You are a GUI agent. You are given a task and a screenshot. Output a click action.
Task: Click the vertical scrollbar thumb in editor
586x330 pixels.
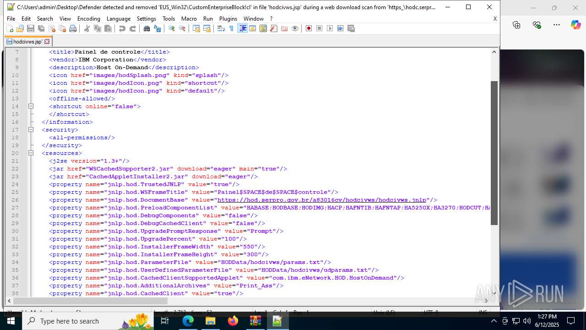pos(494,153)
